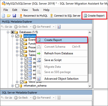
Task: Choose Advanced Object Selection in context menu
Action: coord(62,79)
